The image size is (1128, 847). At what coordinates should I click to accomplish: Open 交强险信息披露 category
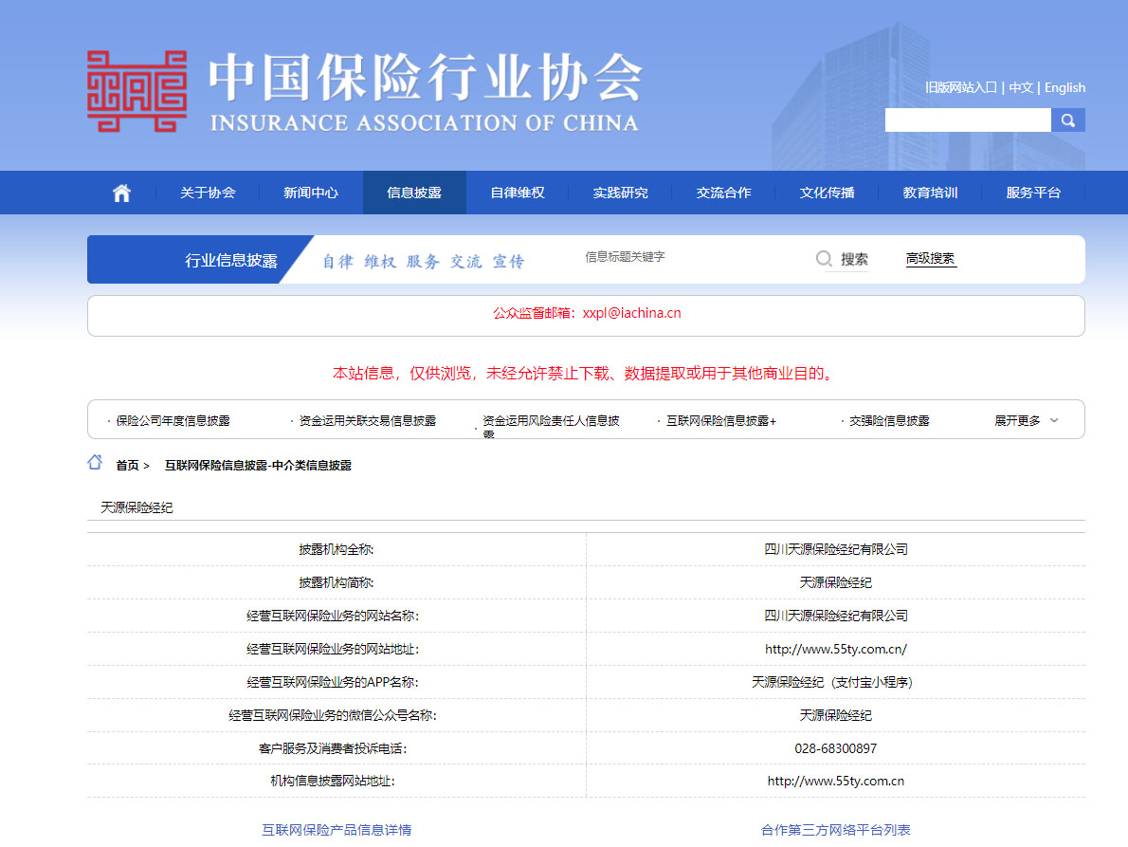[x=889, y=420]
